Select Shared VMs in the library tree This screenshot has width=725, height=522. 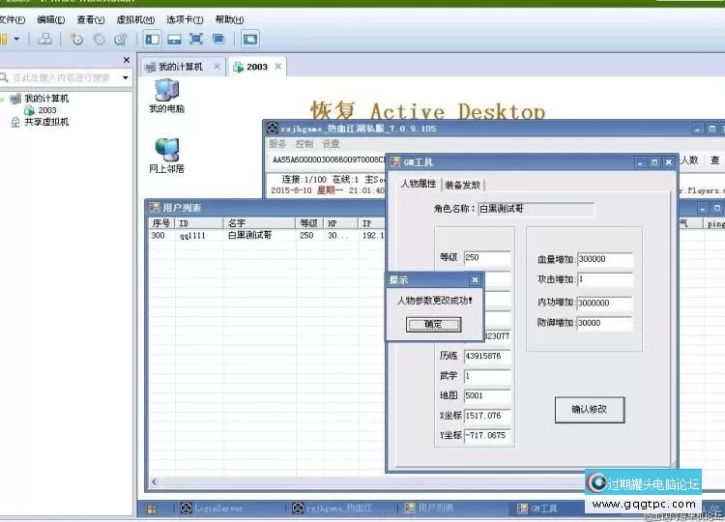(45, 122)
